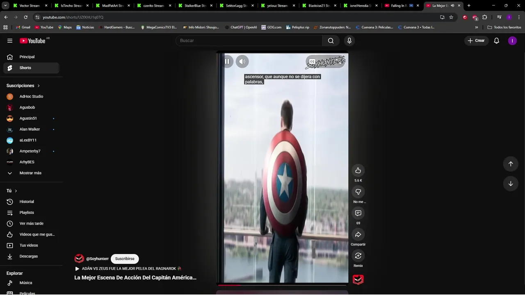
Task: Click the Suscribirse button
Action: point(125,259)
